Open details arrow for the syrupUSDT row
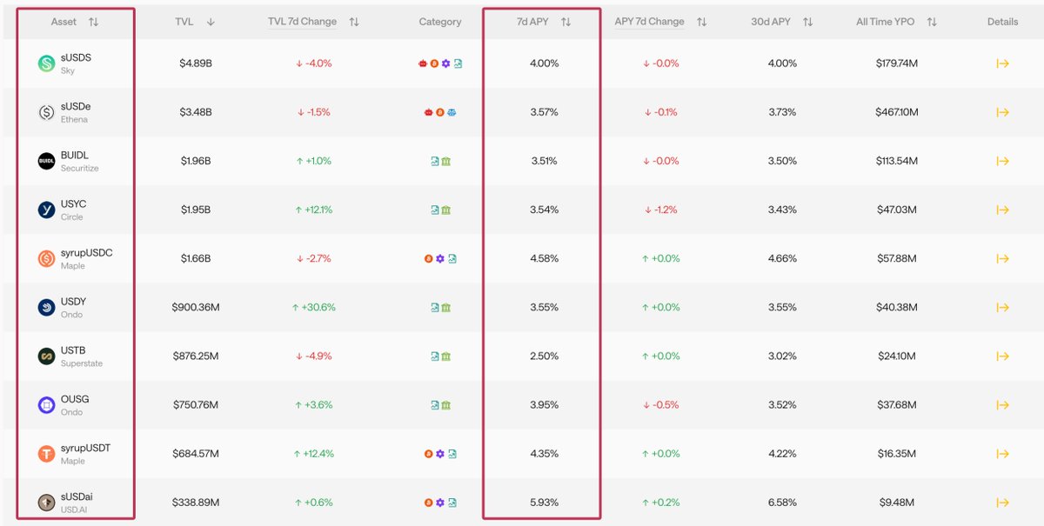The image size is (1044, 526). click(1002, 454)
